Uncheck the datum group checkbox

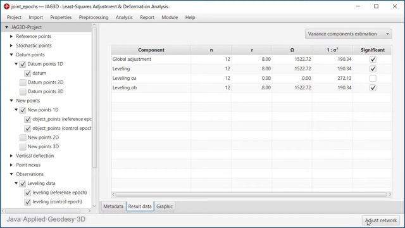(28, 73)
